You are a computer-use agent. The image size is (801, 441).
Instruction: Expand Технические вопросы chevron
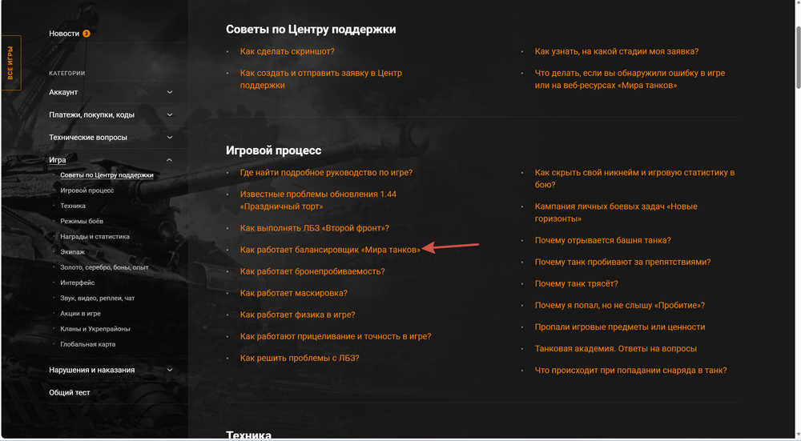(x=170, y=138)
